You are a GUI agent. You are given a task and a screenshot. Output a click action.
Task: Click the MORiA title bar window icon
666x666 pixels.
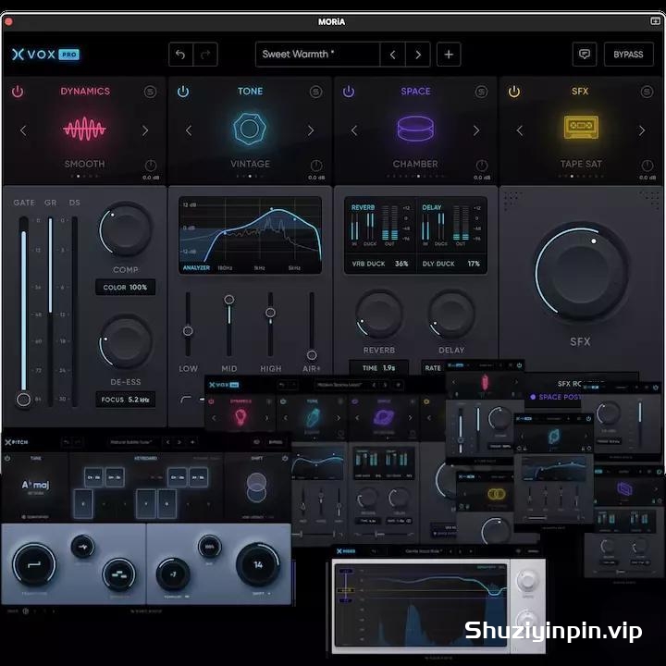pyautogui.click(x=655, y=20)
